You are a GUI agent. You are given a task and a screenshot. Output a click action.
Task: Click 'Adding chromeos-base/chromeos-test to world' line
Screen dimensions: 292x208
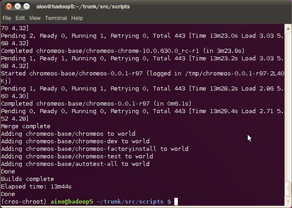77,156
